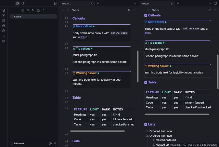The width and height of the screenshot is (219, 147).
Task: Open more options menu in left pane
Action: click(x=134, y=10)
